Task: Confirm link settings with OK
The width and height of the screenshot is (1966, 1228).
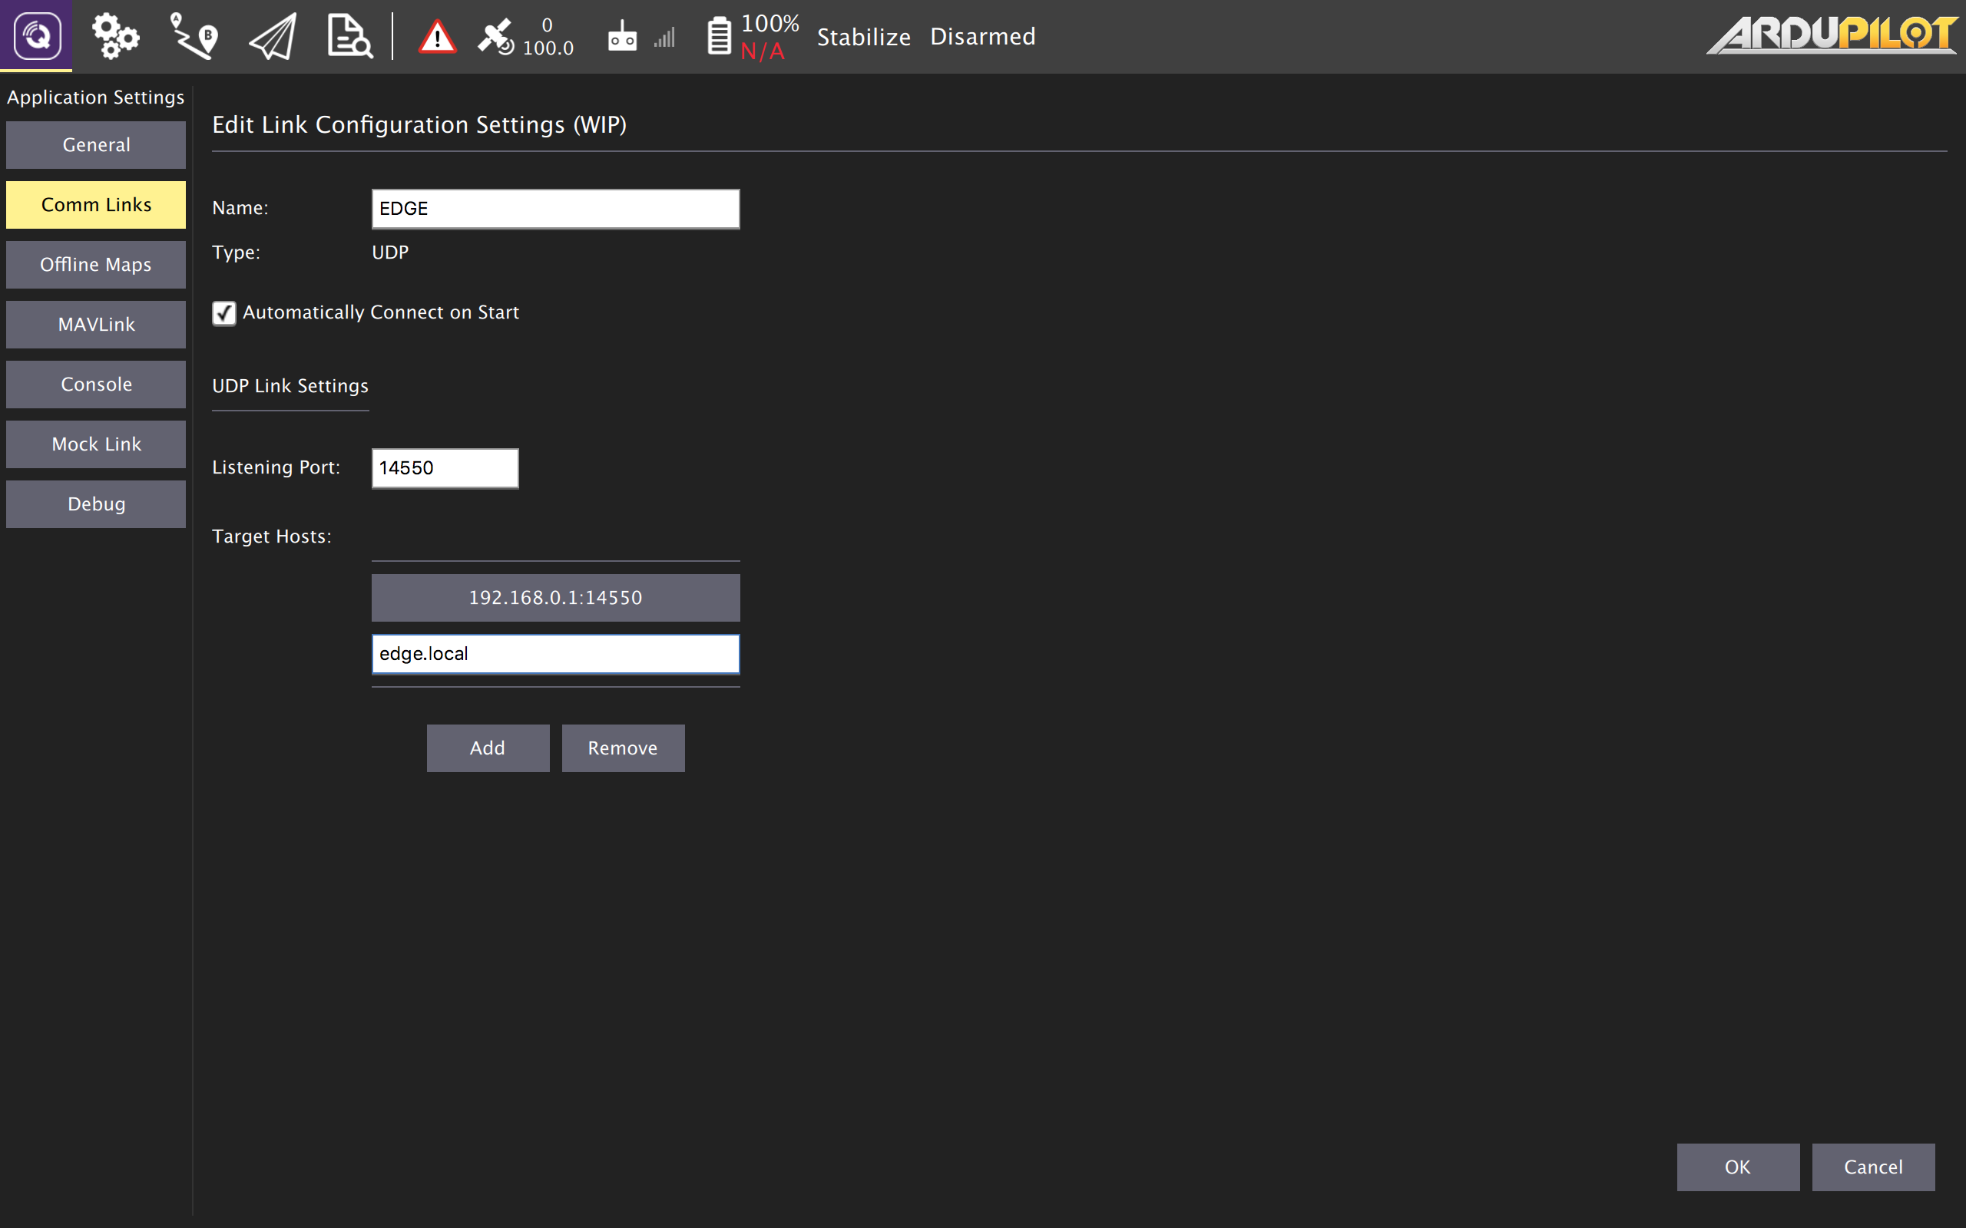Action: (1738, 1167)
